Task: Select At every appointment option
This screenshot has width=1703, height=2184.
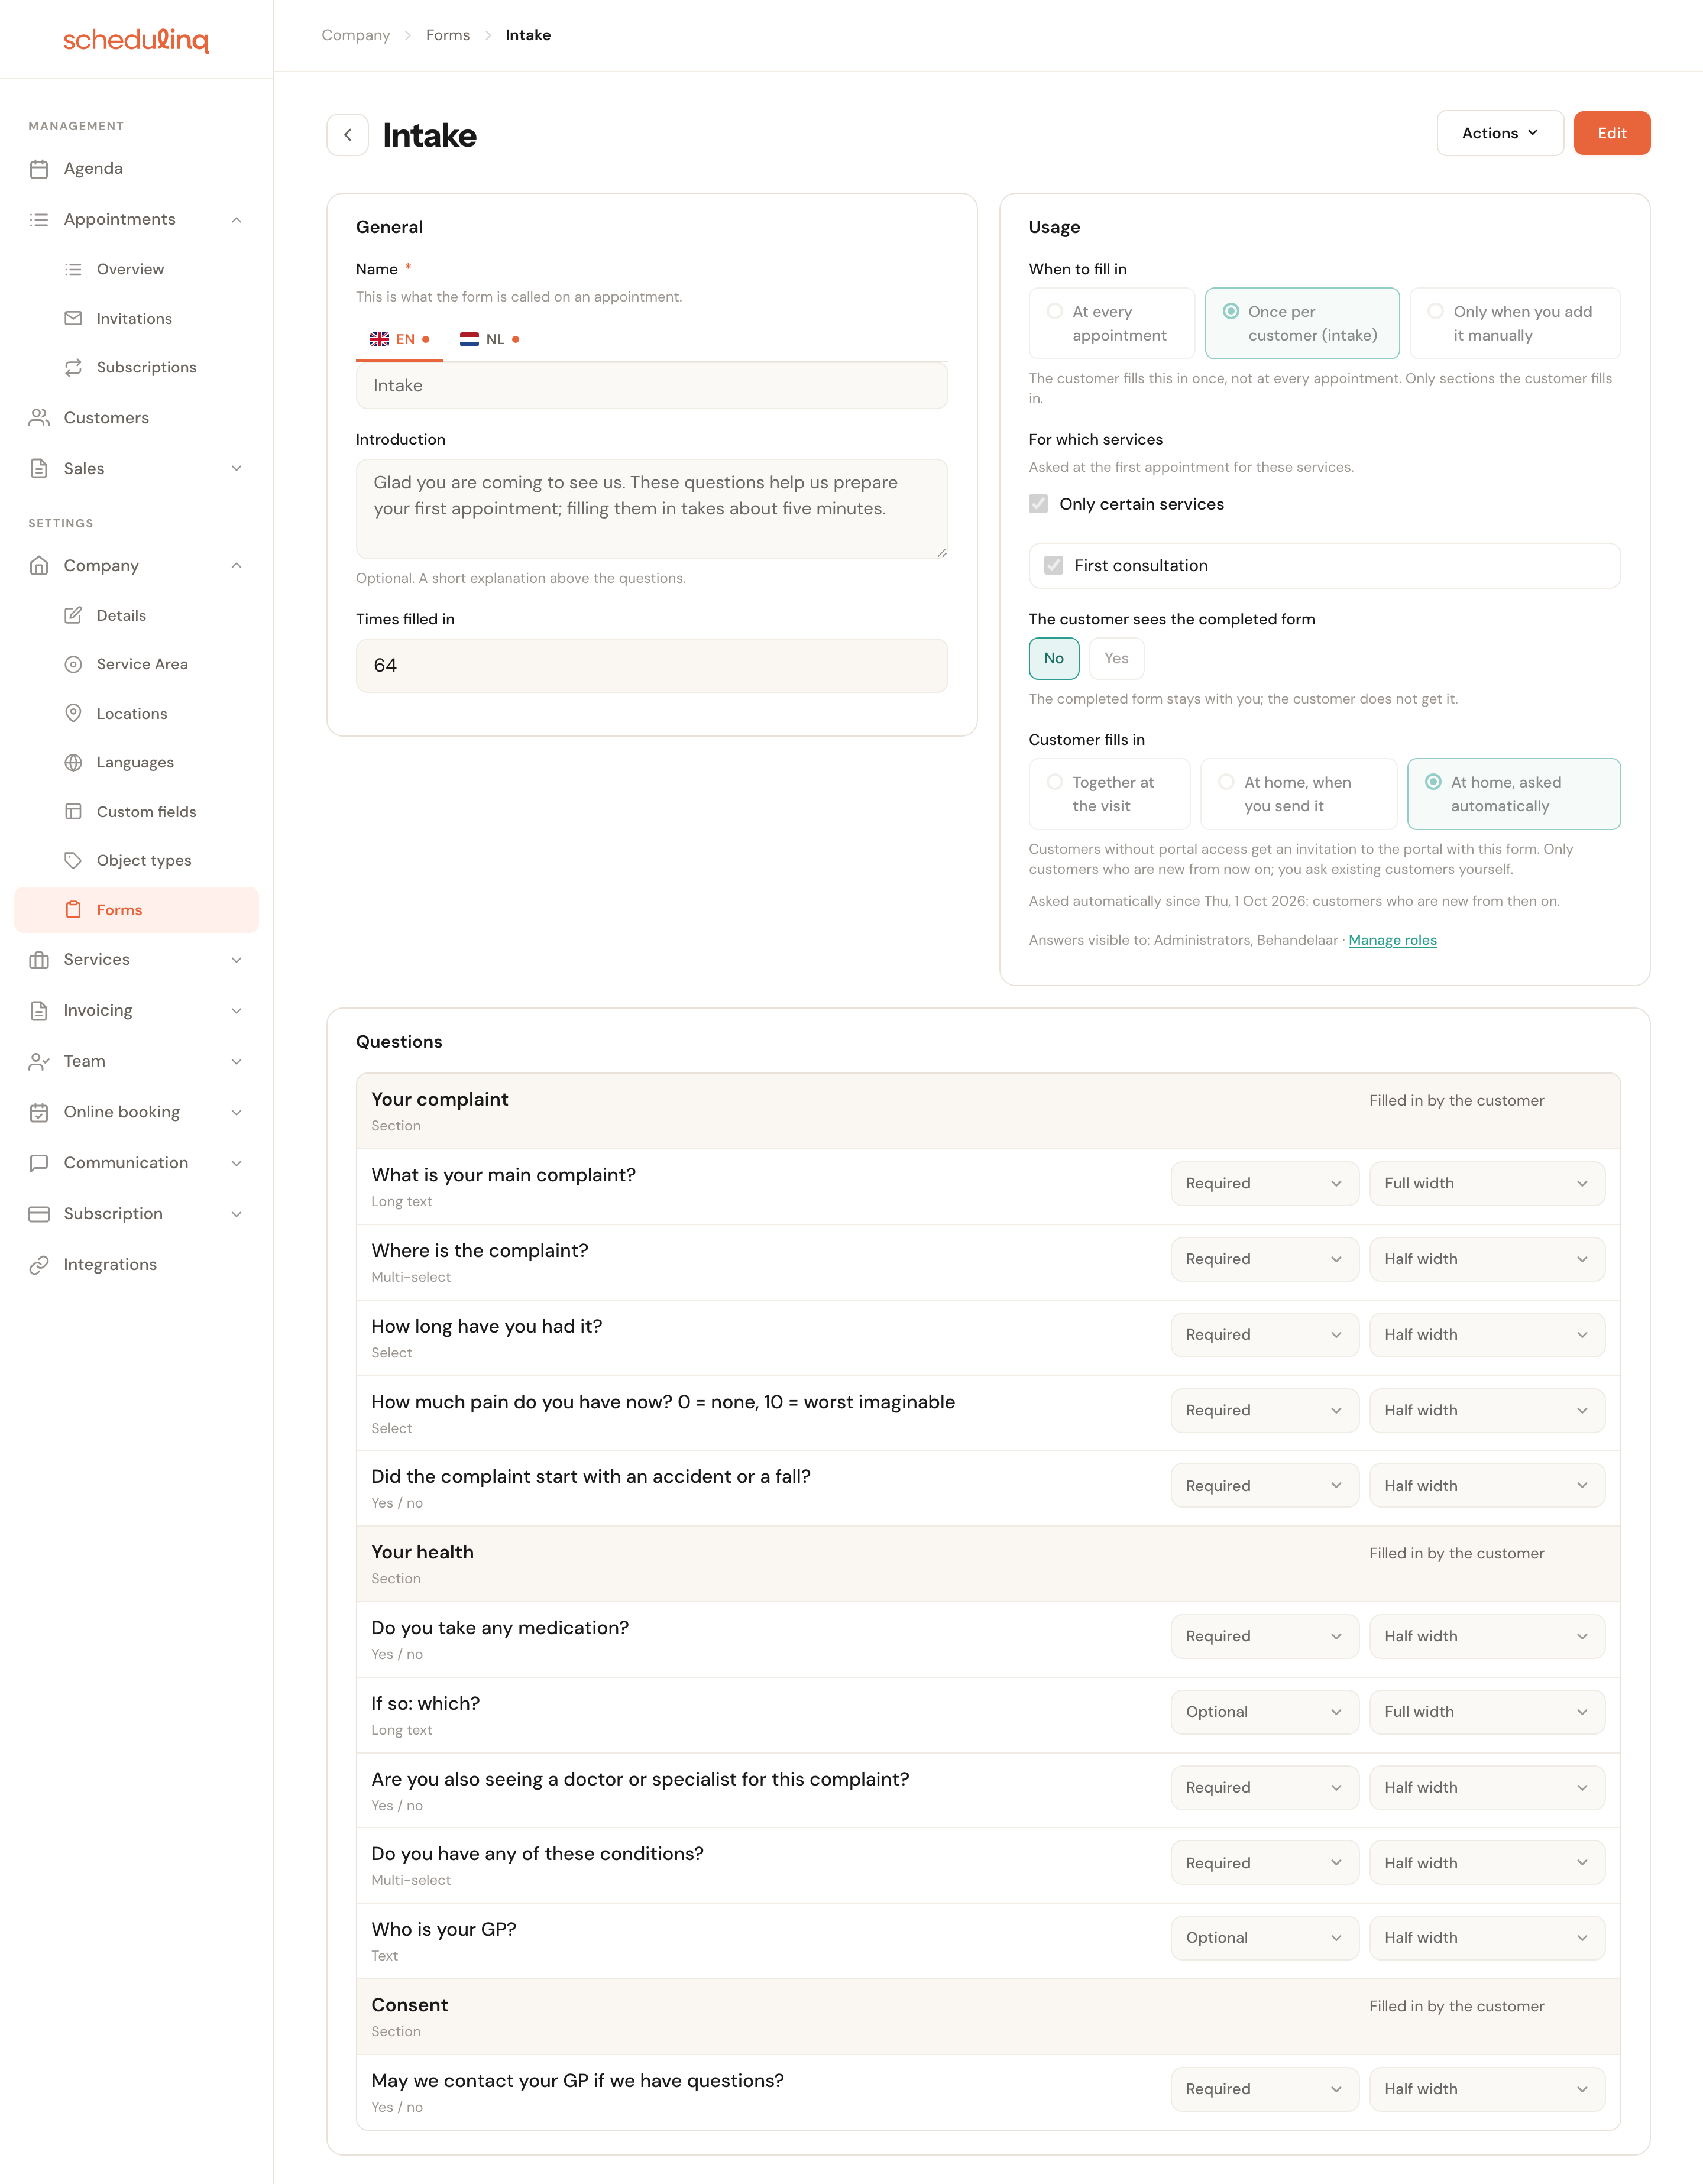Action: pyautogui.click(x=1112, y=324)
